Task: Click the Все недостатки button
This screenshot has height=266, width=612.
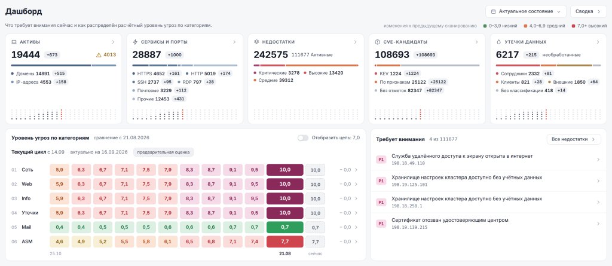Action: pyautogui.click(x=574, y=139)
